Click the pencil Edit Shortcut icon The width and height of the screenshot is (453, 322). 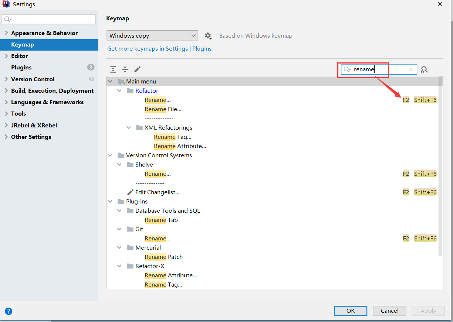pos(137,69)
